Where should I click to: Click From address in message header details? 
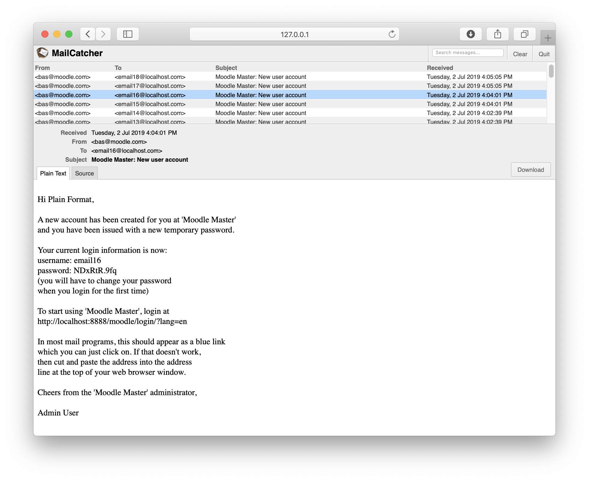tap(119, 142)
